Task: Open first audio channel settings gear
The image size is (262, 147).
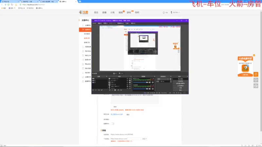Action: click(153, 82)
